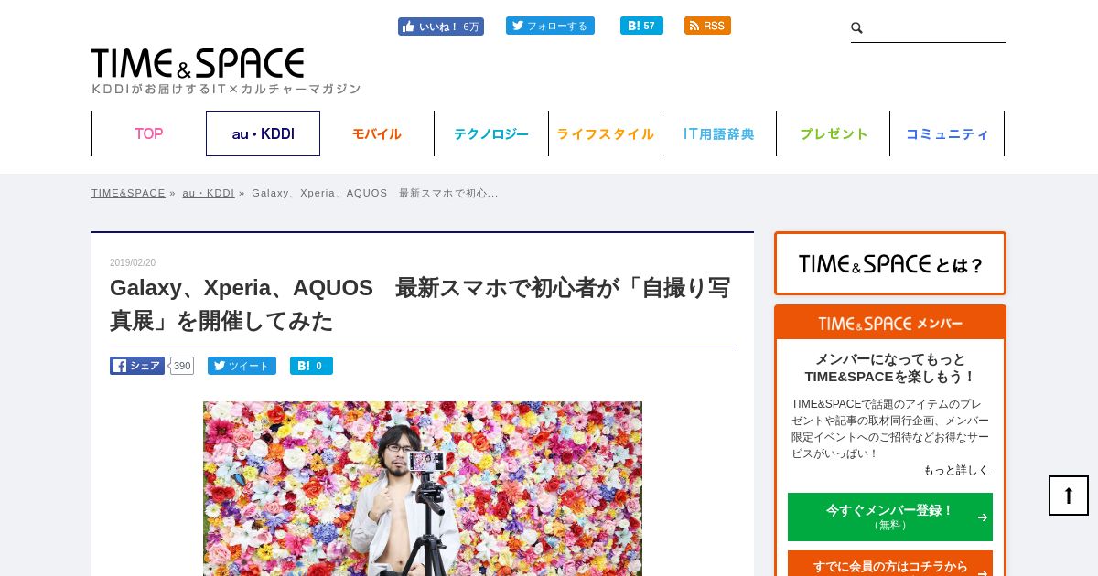Open the TOP navigation tab
This screenshot has height=576, width=1098.
[x=149, y=133]
